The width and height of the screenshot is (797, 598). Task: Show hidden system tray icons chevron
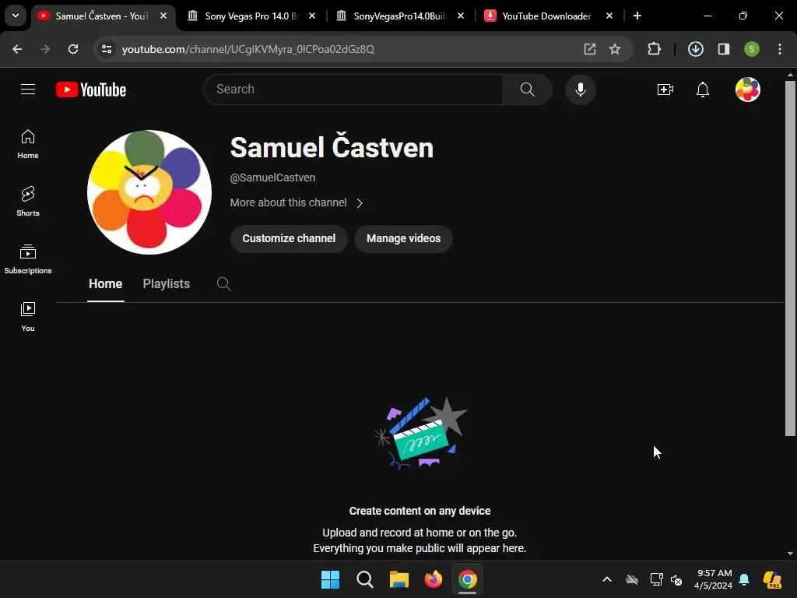pos(606,579)
